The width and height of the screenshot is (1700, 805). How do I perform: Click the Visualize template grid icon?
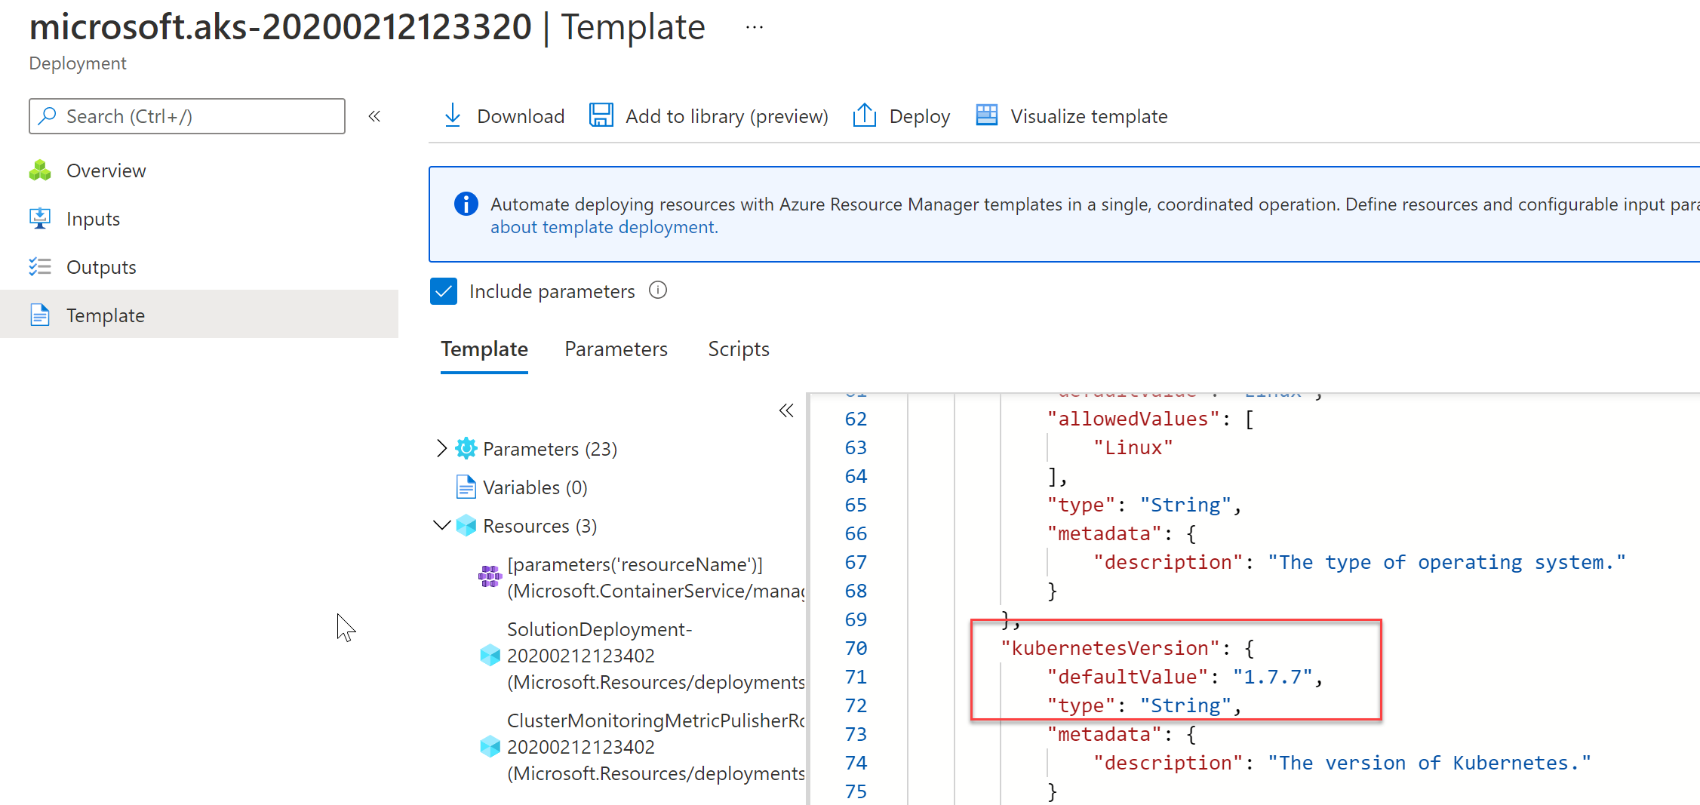986,115
